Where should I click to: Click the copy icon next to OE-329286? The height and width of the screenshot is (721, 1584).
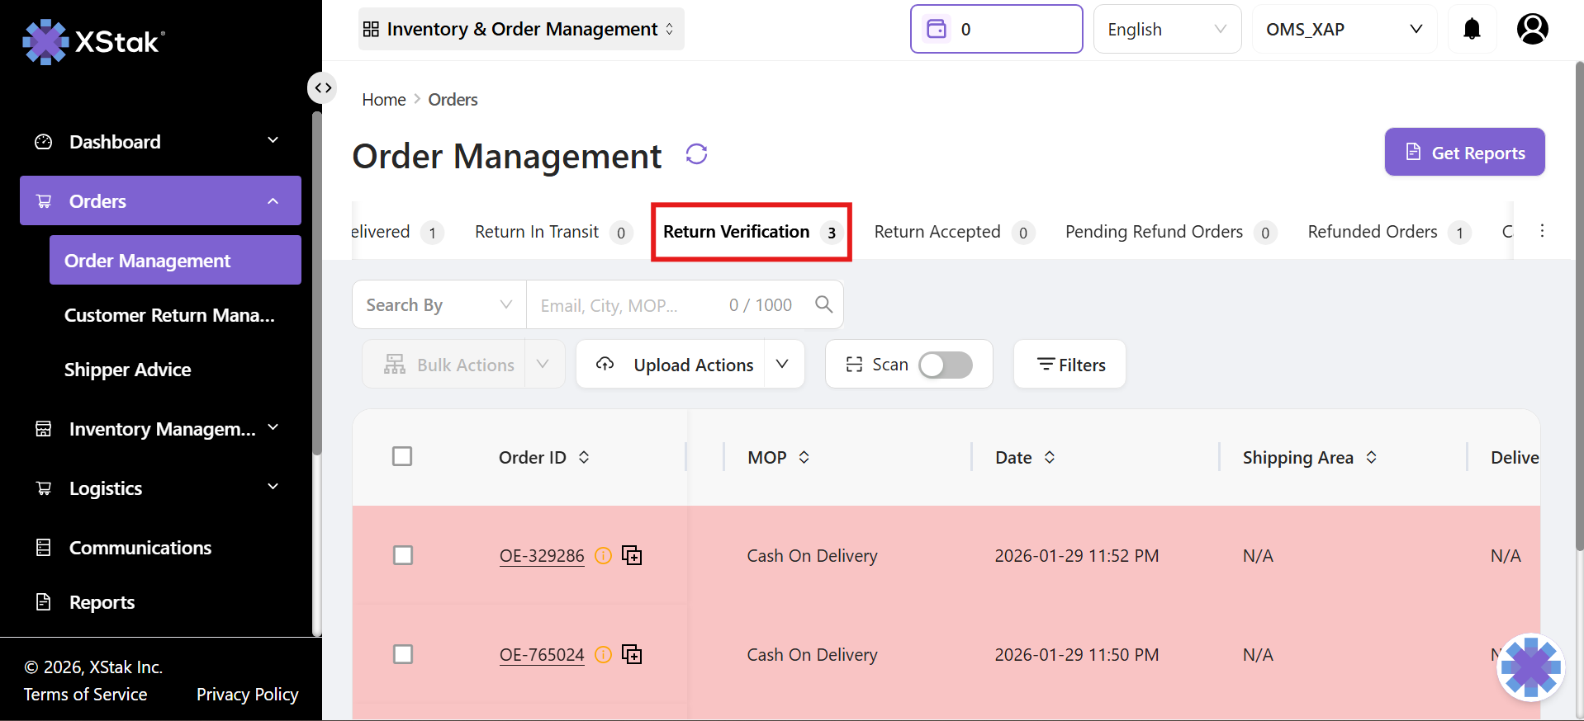click(x=632, y=556)
